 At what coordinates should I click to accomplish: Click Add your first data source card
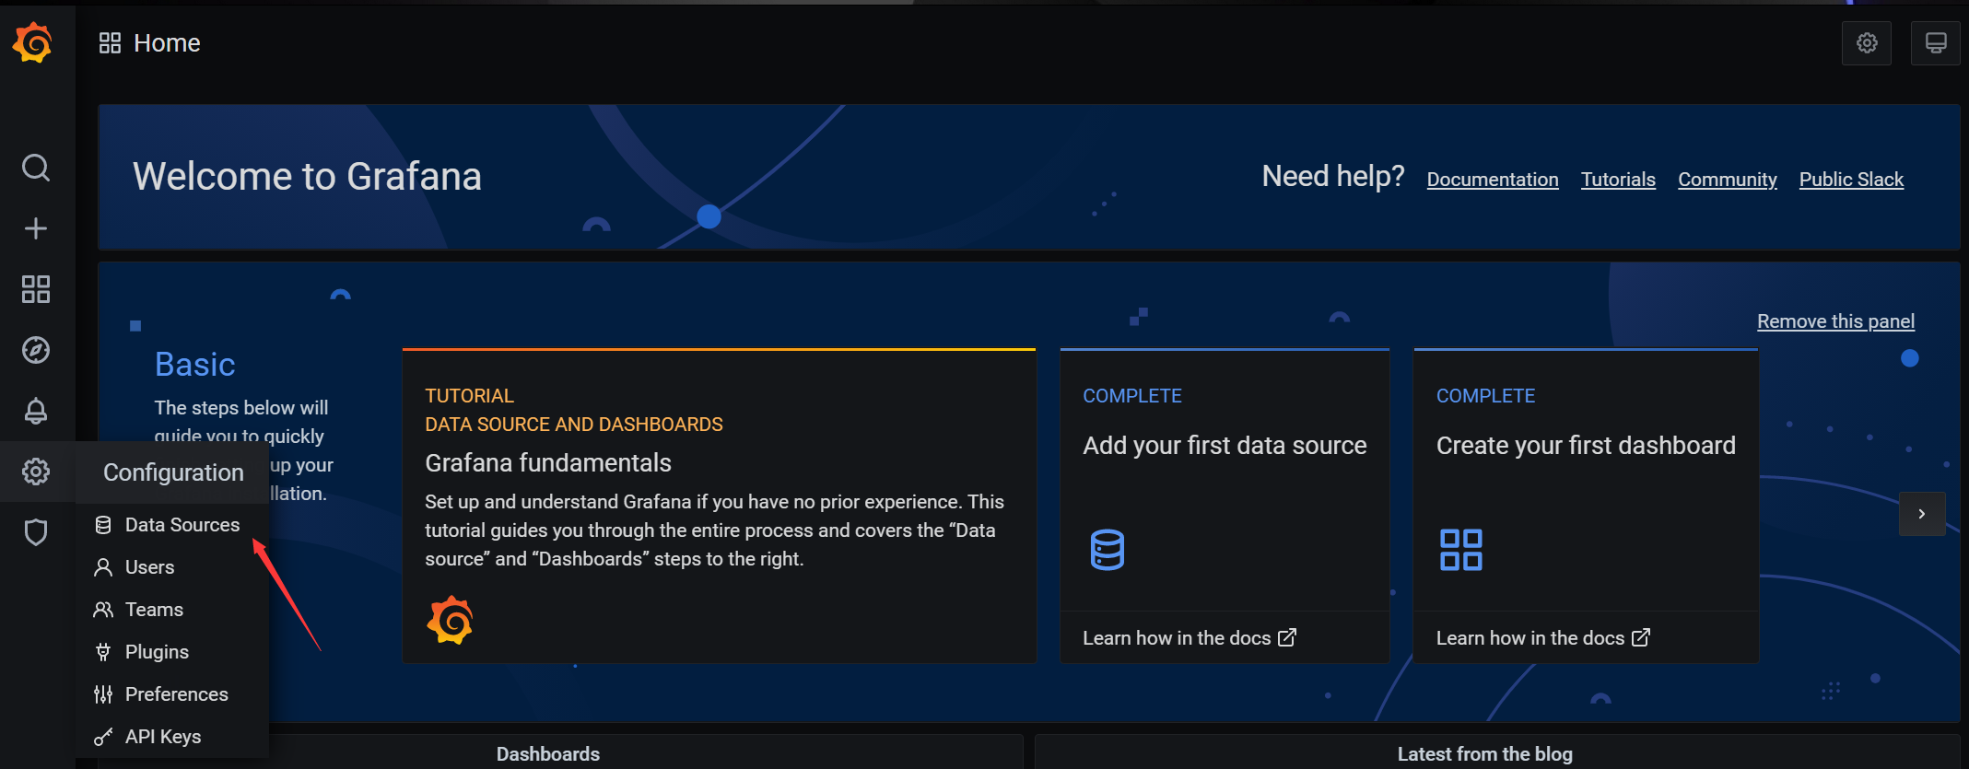click(x=1225, y=506)
